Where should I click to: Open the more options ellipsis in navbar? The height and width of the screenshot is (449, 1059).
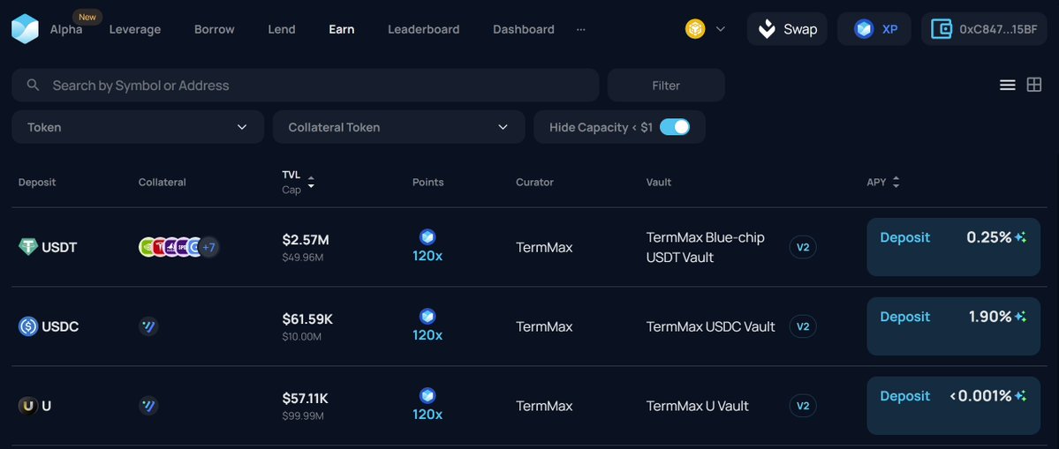(581, 30)
